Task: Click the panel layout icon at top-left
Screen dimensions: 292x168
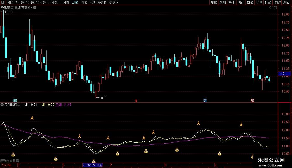Action: tap(3, 2)
